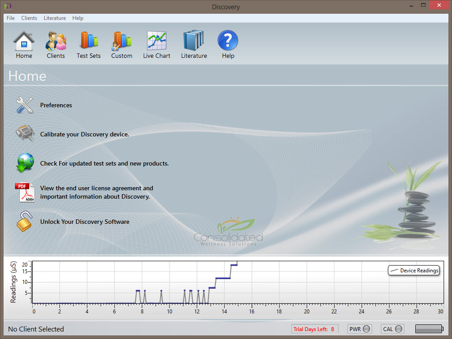Click the Trial Days Left indicator
Screen dimensions: 452x339
point(314,329)
